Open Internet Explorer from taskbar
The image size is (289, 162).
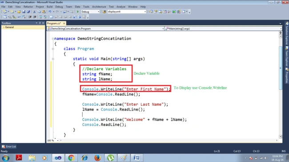point(84,158)
